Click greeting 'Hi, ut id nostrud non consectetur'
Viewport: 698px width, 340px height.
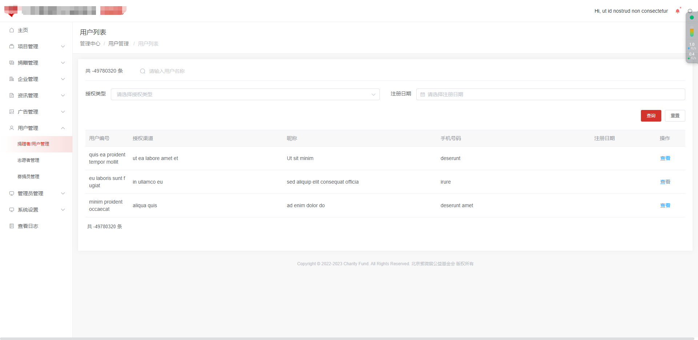click(631, 11)
